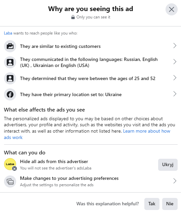
Task: Click the briefcase icon for similar customers
Action: [10, 46]
